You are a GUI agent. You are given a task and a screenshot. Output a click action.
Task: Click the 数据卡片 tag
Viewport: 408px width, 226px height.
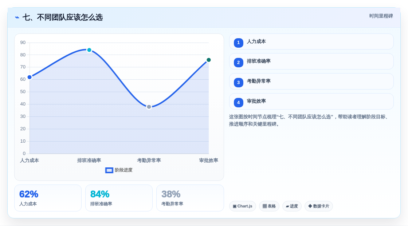[319, 206]
